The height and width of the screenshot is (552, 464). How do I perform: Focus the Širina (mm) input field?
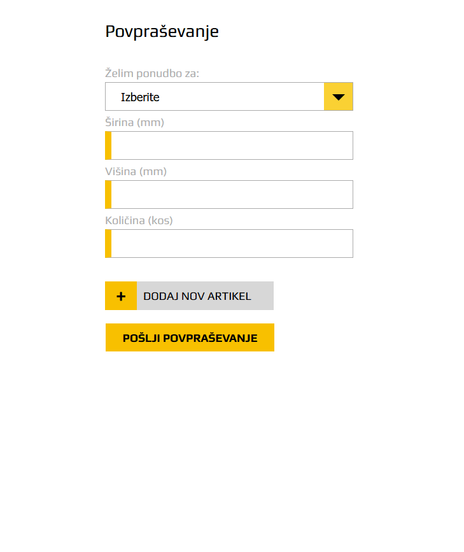[229, 146]
